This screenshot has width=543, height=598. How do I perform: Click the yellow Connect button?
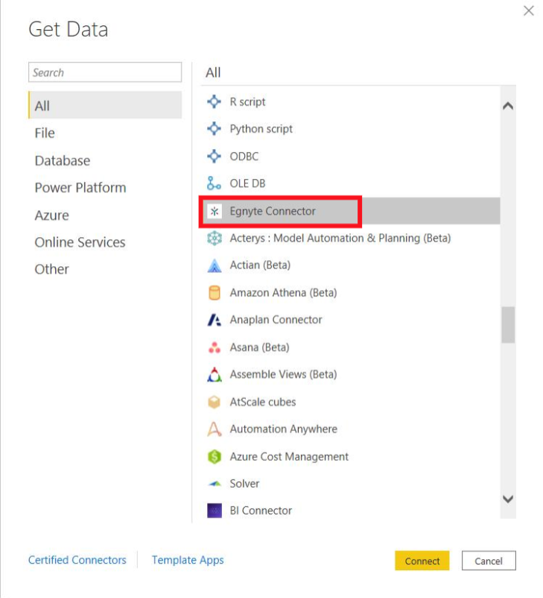tap(422, 561)
